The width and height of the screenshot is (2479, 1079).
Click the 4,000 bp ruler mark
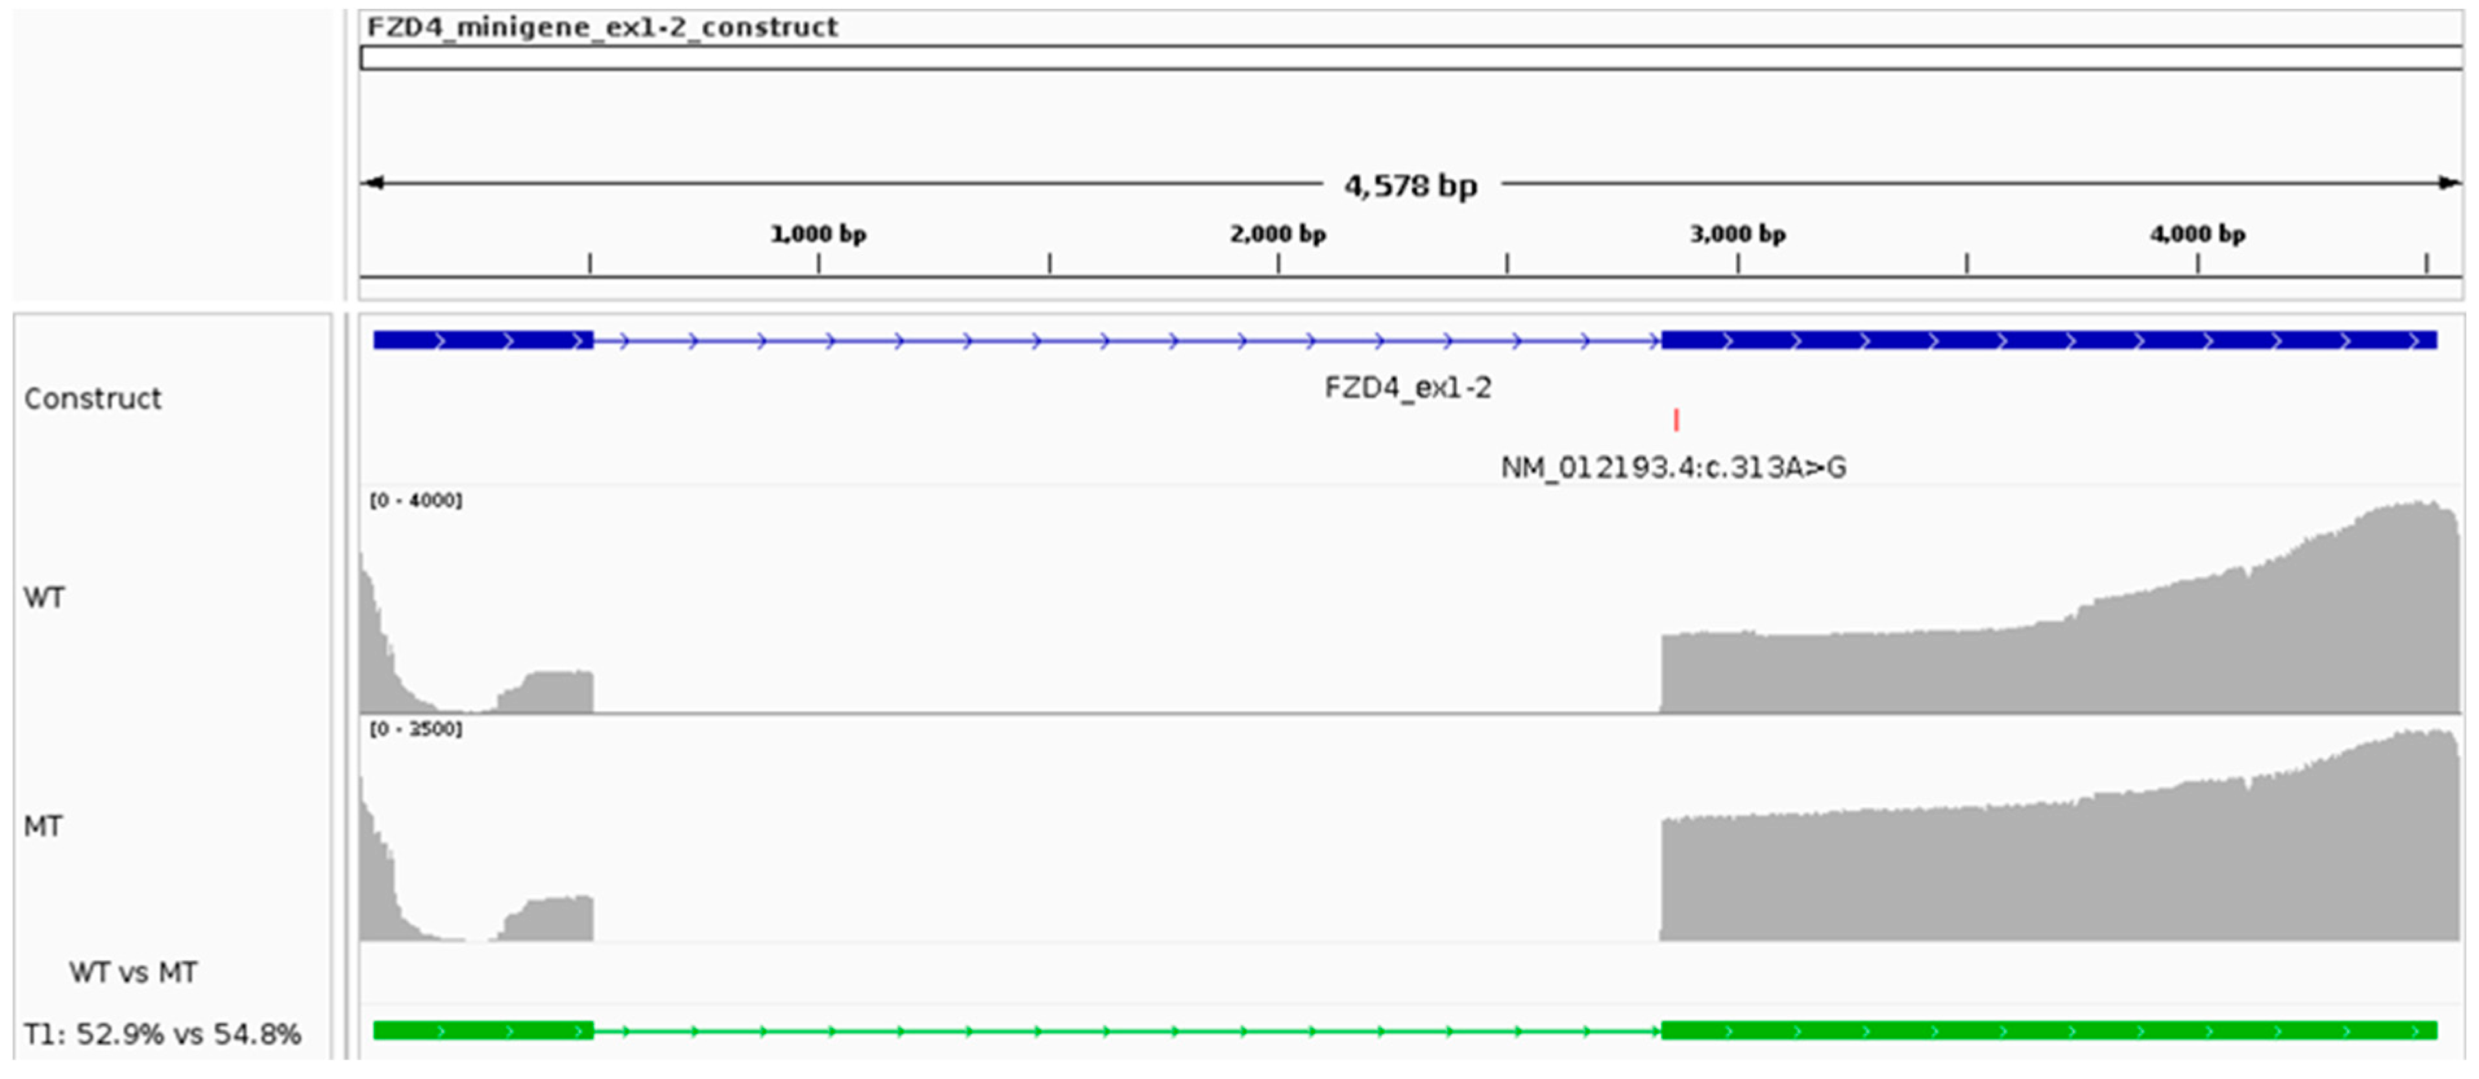click(2197, 235)
